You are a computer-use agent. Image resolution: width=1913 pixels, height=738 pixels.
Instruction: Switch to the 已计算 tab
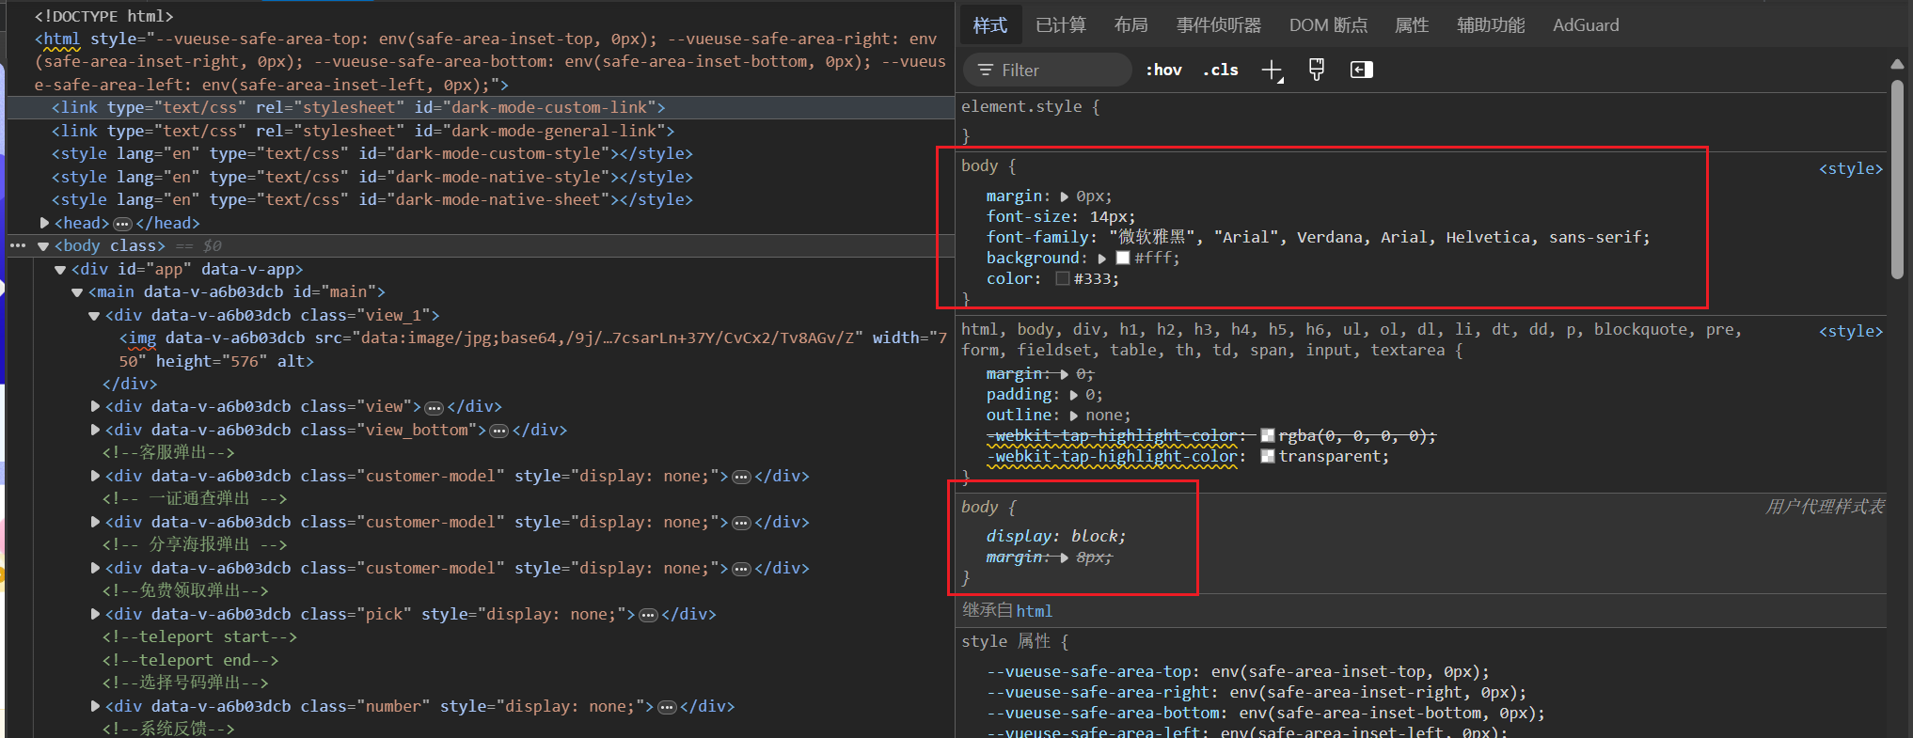click(1061, 25)
